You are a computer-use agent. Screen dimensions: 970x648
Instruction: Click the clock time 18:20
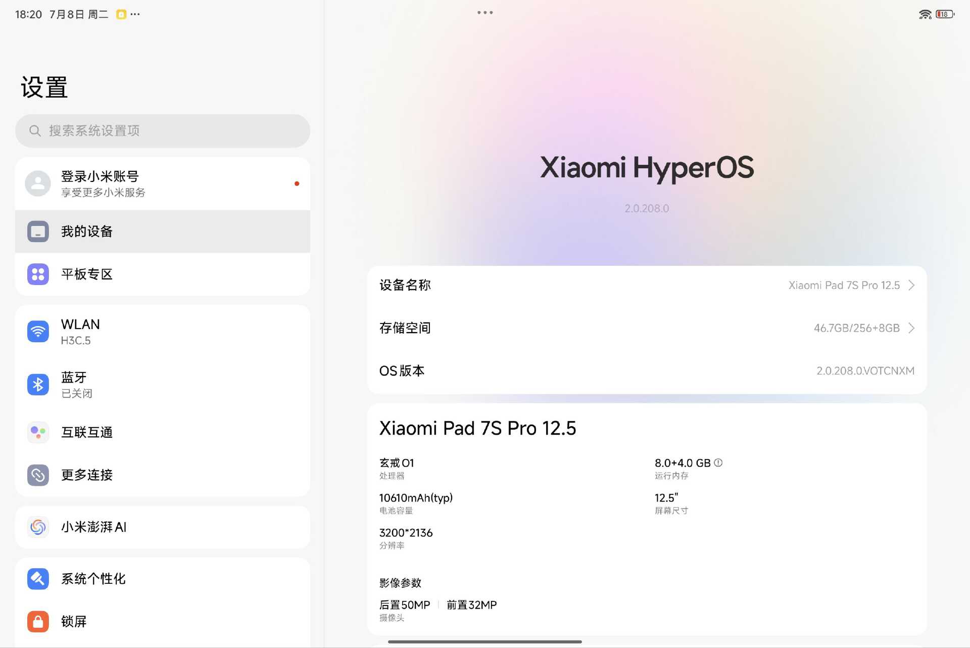(28, 14)
